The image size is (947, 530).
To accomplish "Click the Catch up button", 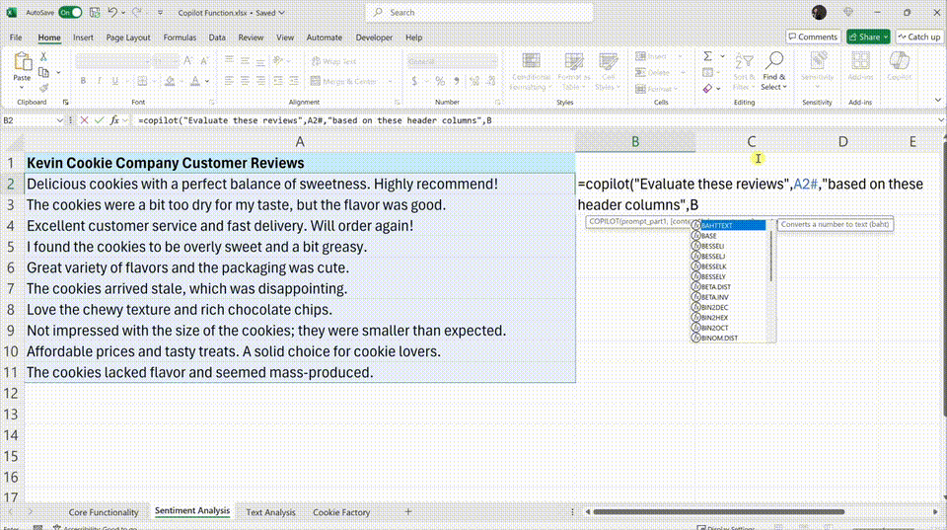I will [x=919, y=37].
